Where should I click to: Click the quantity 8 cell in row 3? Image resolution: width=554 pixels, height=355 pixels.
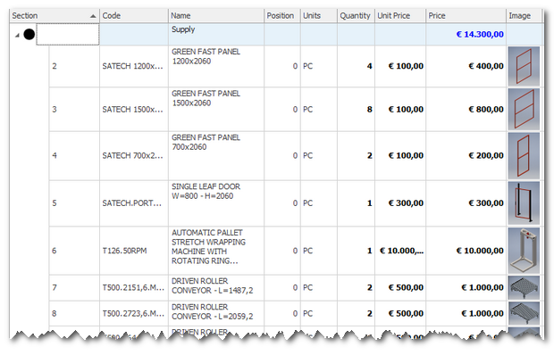tap(356, 110)
